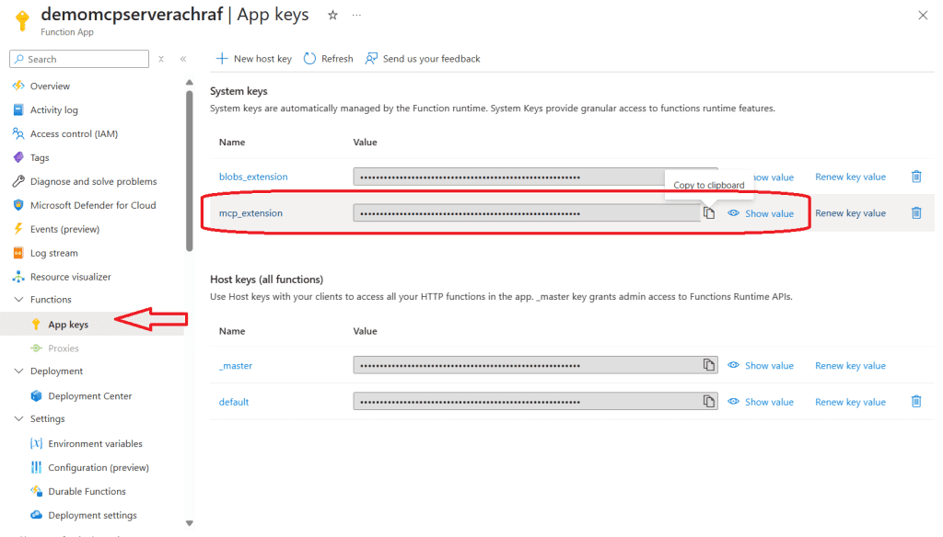Delete the default host key
Image resolution: width=943 pixels, height=537 pixels.
916,402
